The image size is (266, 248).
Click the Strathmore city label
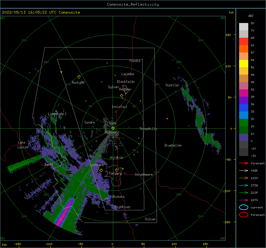[144, 175]
